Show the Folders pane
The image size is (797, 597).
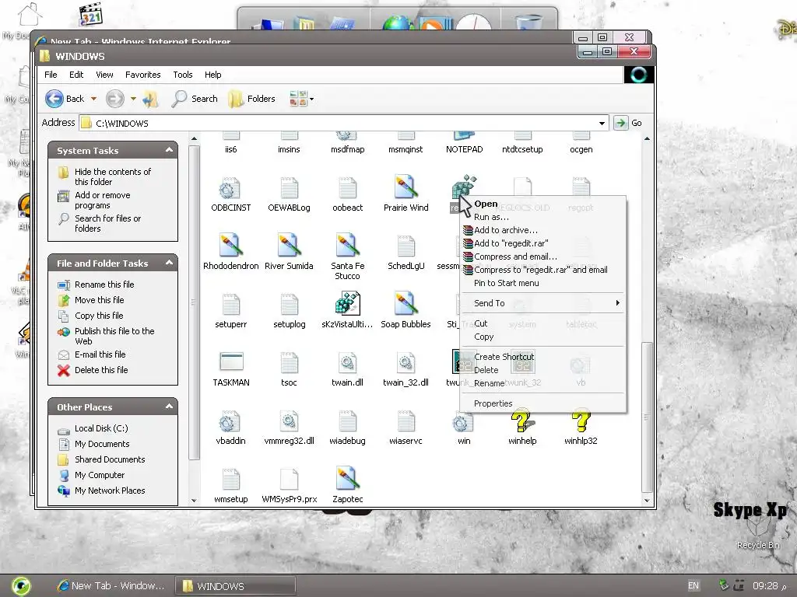pyautogui.click(x=251, y=99)
